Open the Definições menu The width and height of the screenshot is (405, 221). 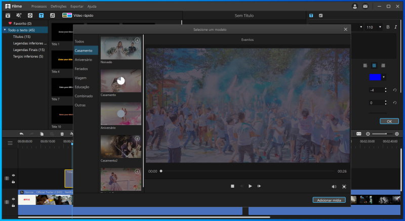59,7
